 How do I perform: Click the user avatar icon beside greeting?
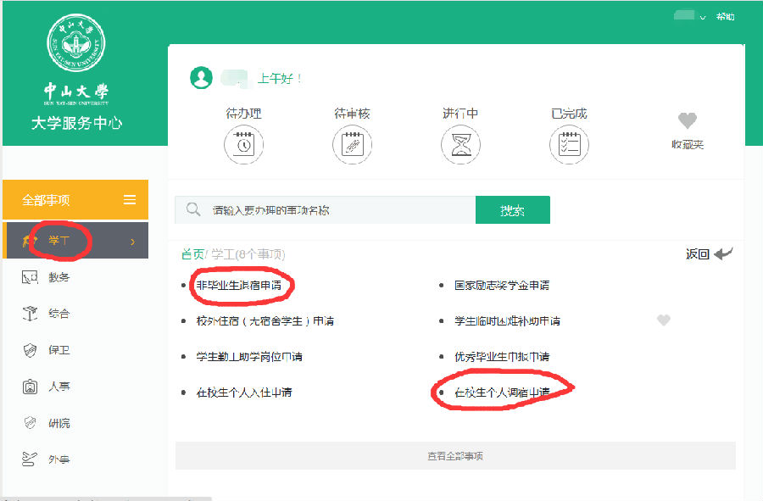[201, 78]
